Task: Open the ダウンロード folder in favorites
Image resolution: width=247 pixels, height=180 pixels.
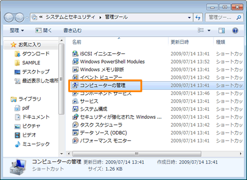Action: [32, 54]
